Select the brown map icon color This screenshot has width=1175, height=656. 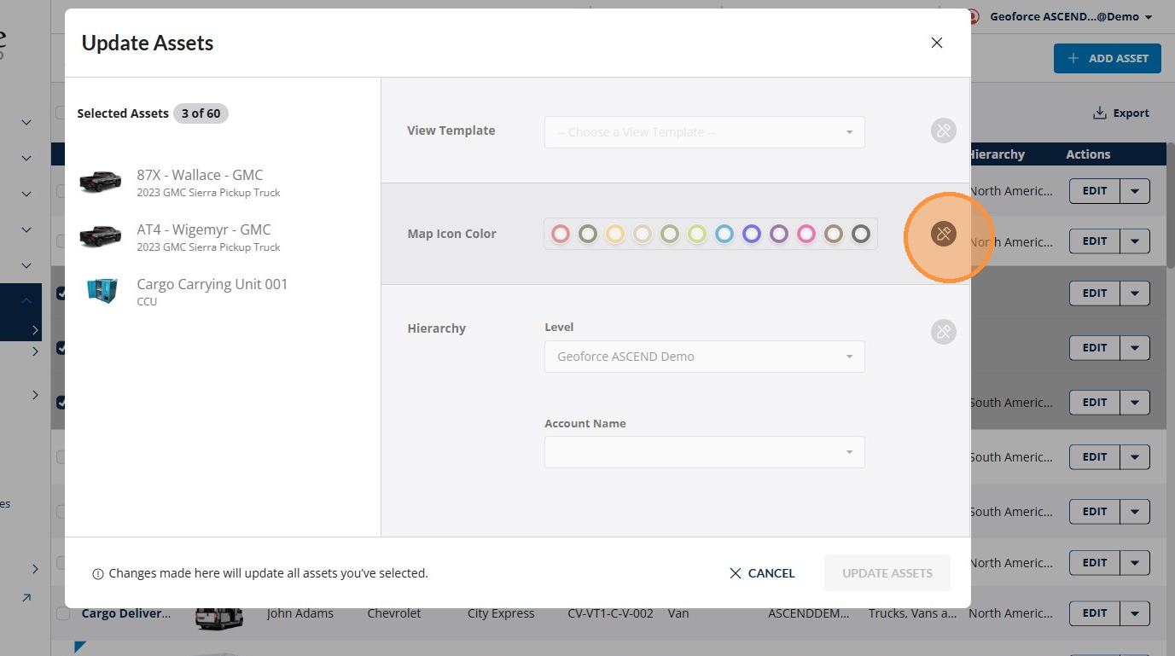coord(834,234)
